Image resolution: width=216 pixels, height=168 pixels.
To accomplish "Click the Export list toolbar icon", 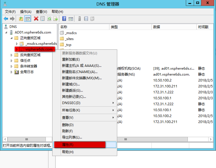I will coord(56,19).
